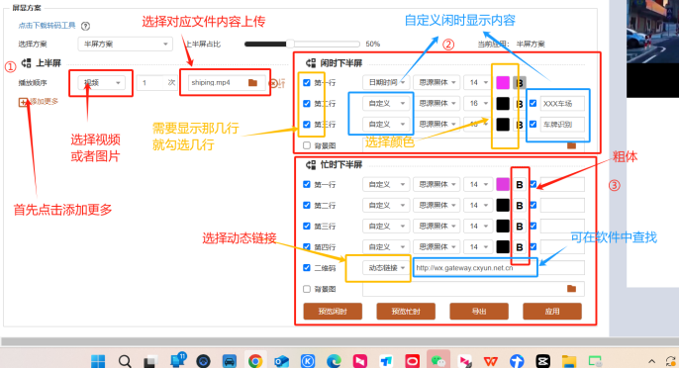
Task: Open WPS Office from the taskbar
Action: point(491,361)
